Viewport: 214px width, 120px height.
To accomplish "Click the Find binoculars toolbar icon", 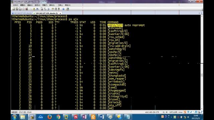I will pos(37,9).
